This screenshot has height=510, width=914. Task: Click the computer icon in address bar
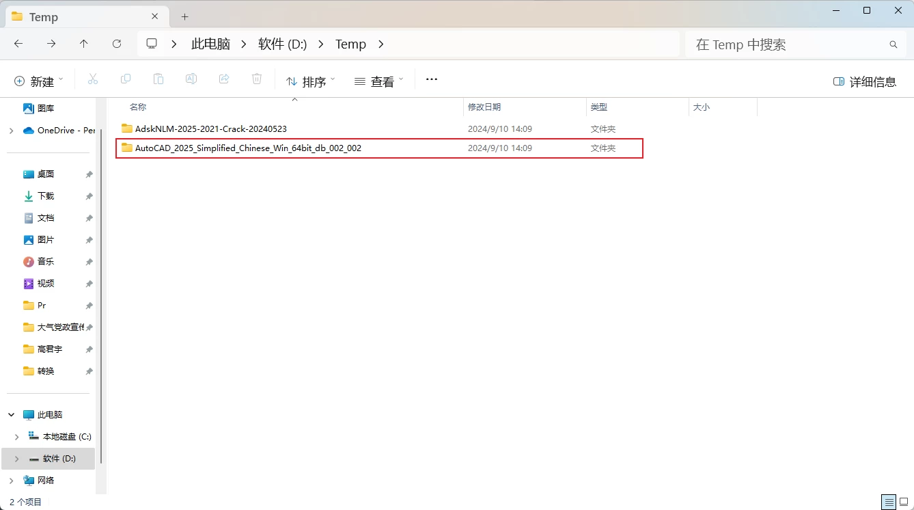[x=152, y=44]
